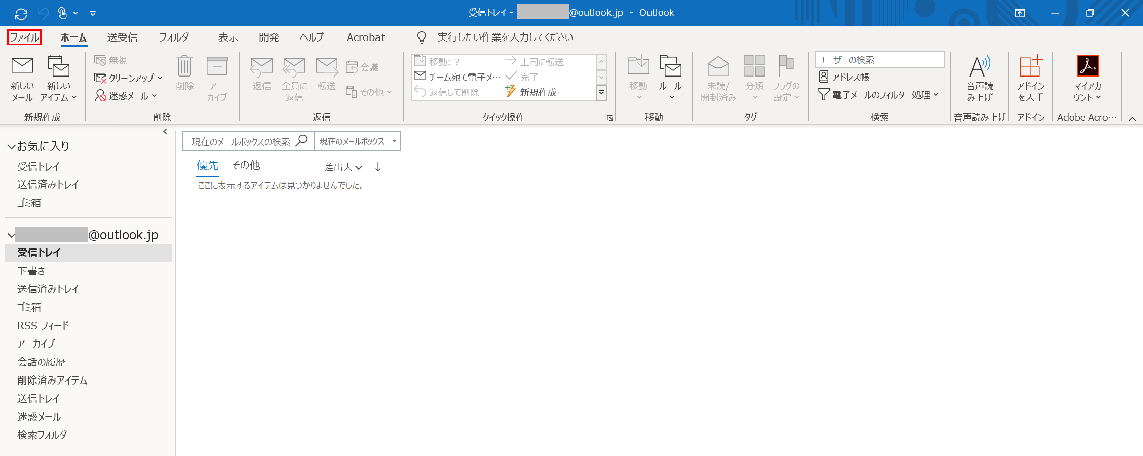Collapse the ribbon with the up chevron

pyautogui.click(x=1132, y=118)
